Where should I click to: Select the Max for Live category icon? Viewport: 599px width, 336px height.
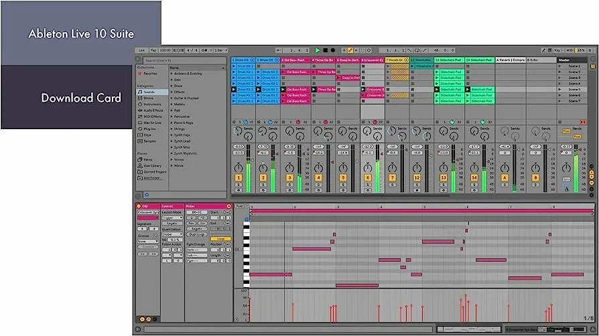click(x=140, y=122)
